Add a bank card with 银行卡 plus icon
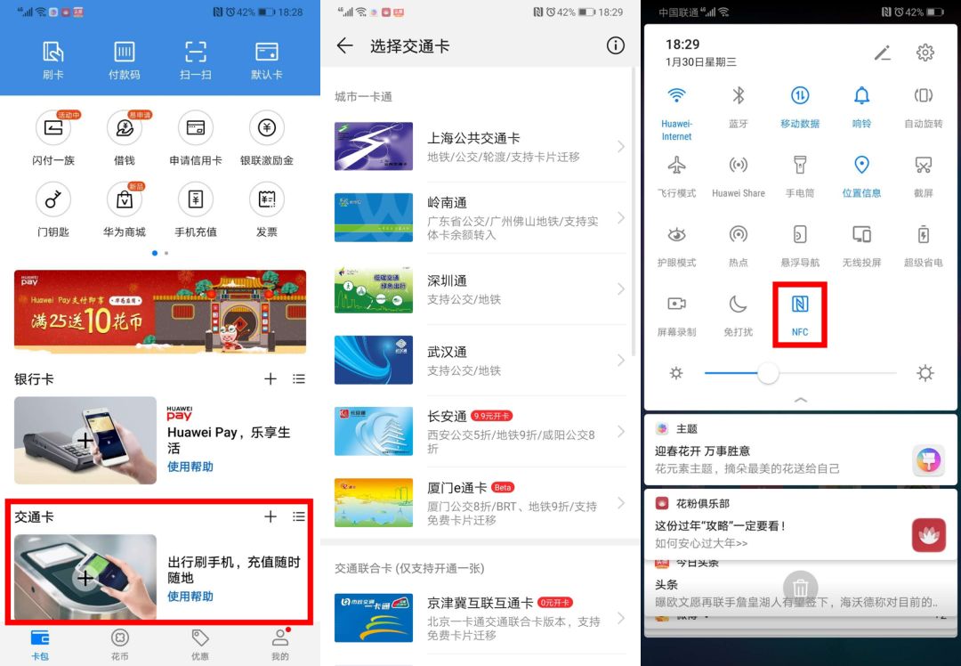This screenshot has height=666, width=961. (271, 379)
